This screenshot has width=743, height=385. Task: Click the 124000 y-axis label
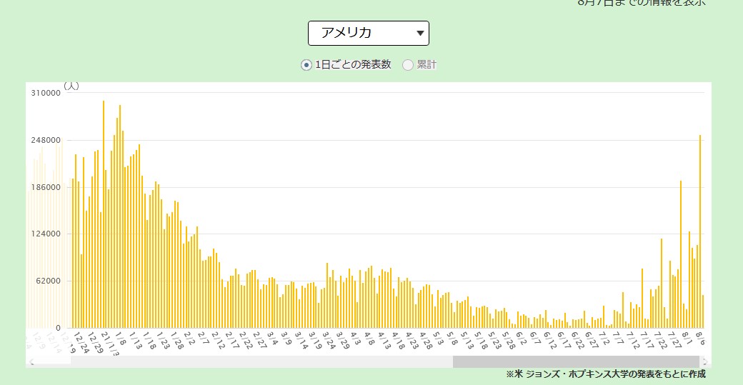(45, 234)
